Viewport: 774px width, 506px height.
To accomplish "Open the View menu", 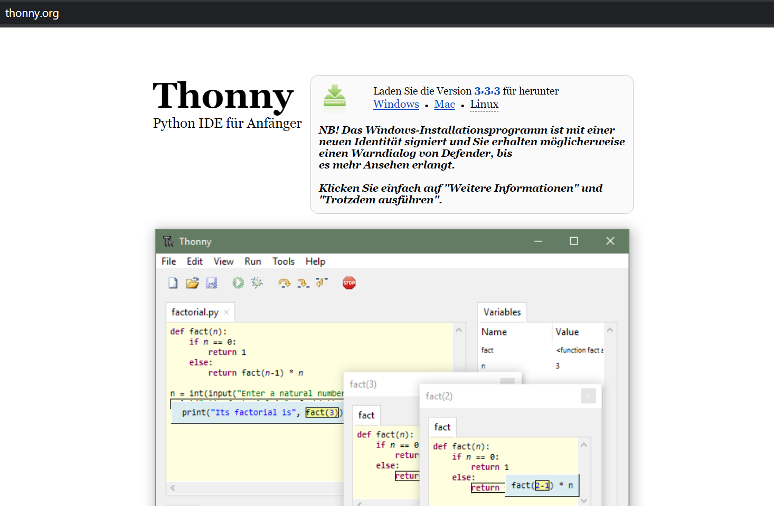I will click(x=223, y=261).
